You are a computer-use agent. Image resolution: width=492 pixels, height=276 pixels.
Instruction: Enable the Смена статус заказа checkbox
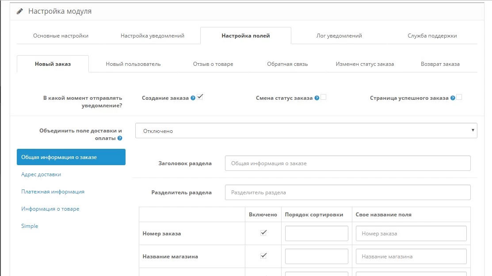tap(324, 97)
